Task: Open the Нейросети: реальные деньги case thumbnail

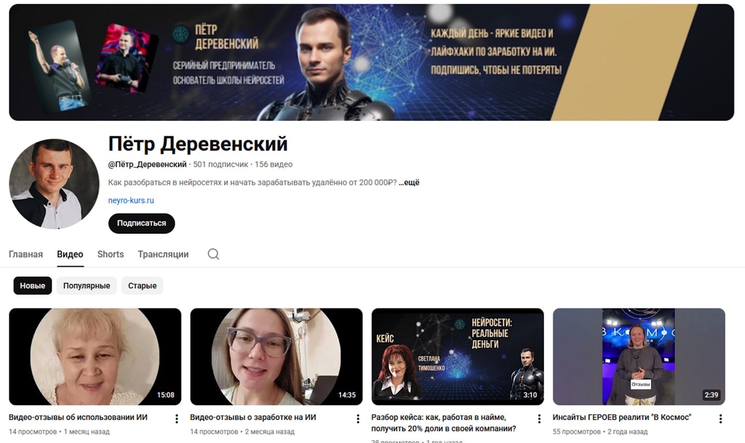Action: pos(458,356)
